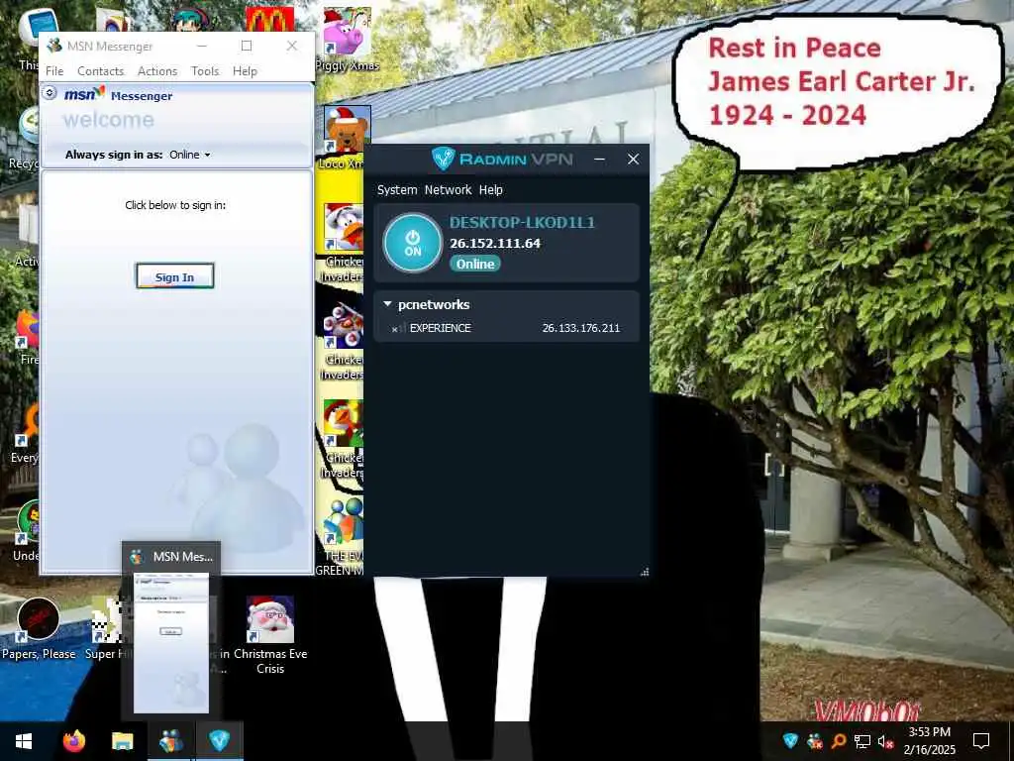The image size is (1014, 761).
Task: Open the System menu in Radmin VPN
Action: click(x=397, y=189)
